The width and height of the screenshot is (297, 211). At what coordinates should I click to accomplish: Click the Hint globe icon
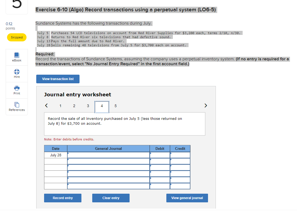tap(16, 73)
